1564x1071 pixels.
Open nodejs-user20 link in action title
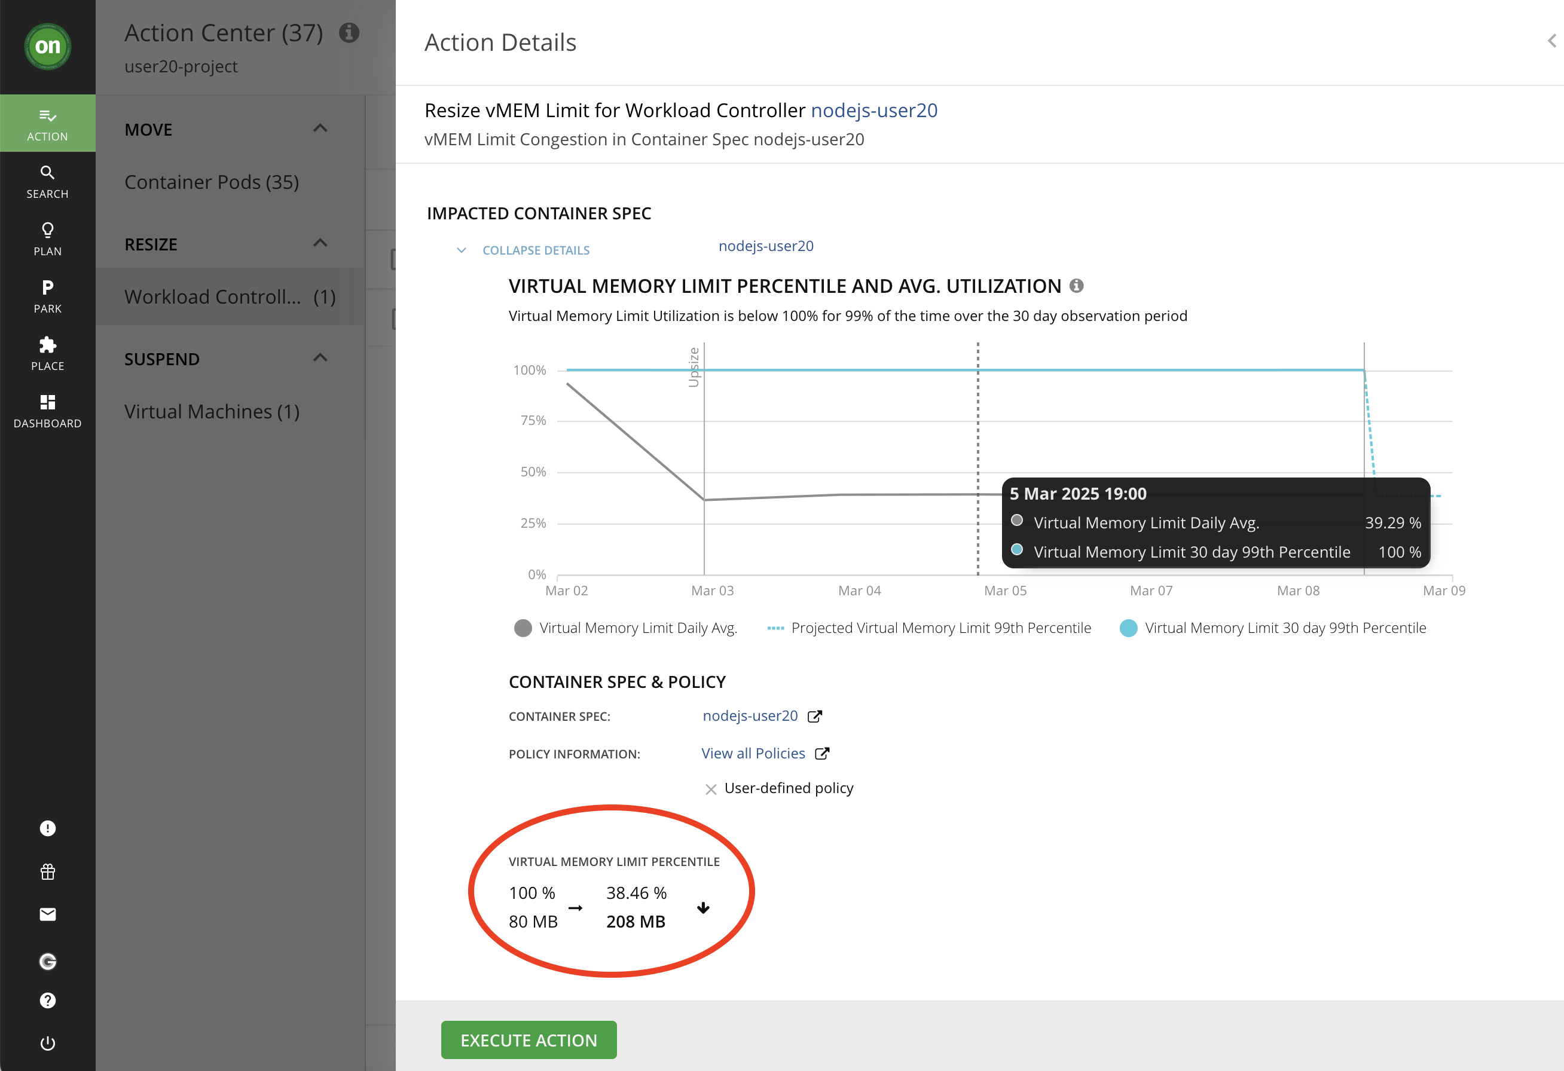873,111
